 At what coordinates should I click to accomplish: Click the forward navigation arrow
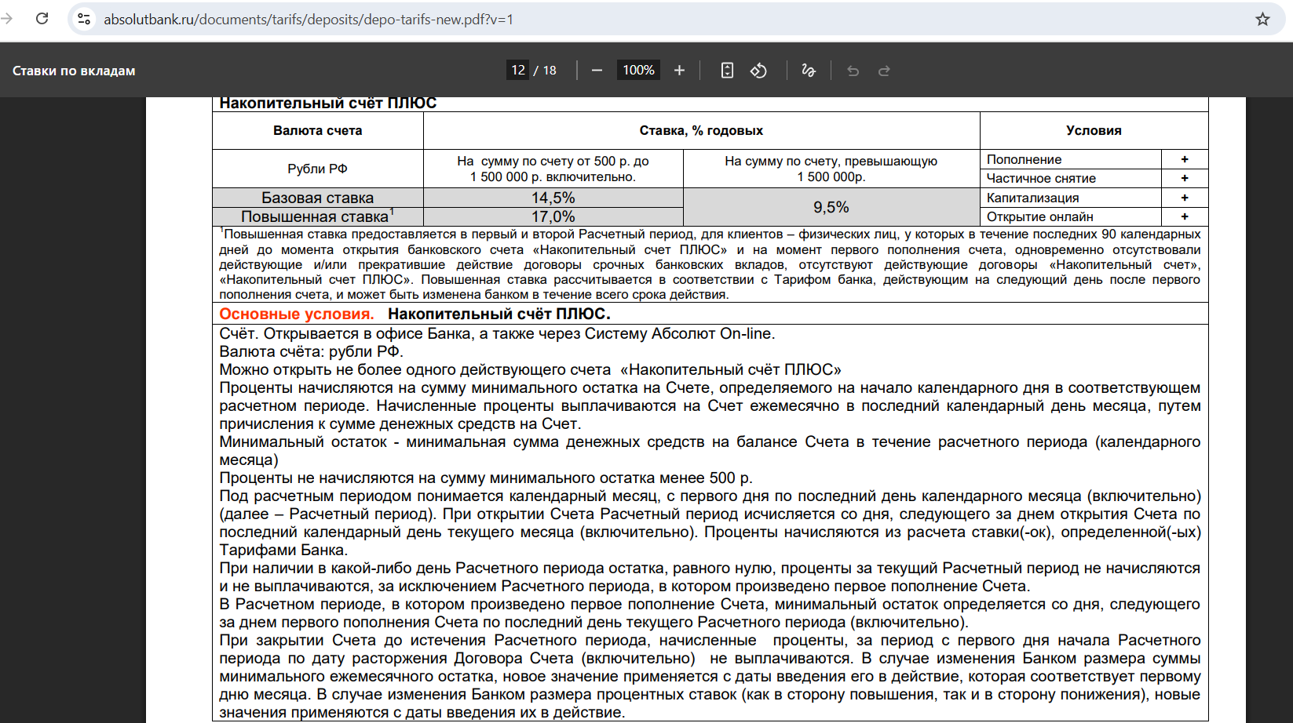tap(7, 19)
